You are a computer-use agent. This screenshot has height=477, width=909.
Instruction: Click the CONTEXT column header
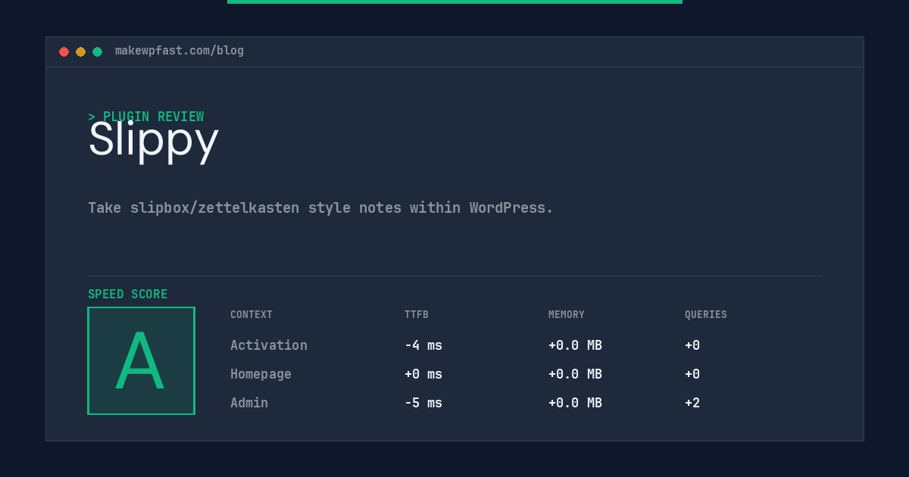pyautogui.click(x=251, y=315)
